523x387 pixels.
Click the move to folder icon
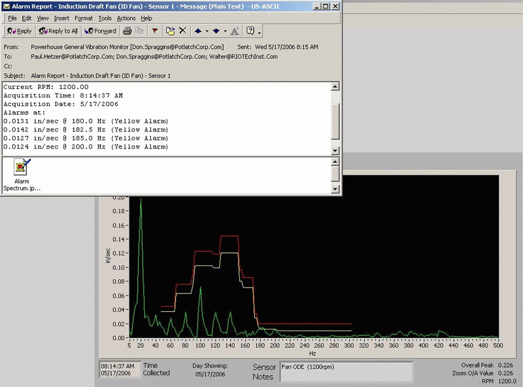coord(171,31)
